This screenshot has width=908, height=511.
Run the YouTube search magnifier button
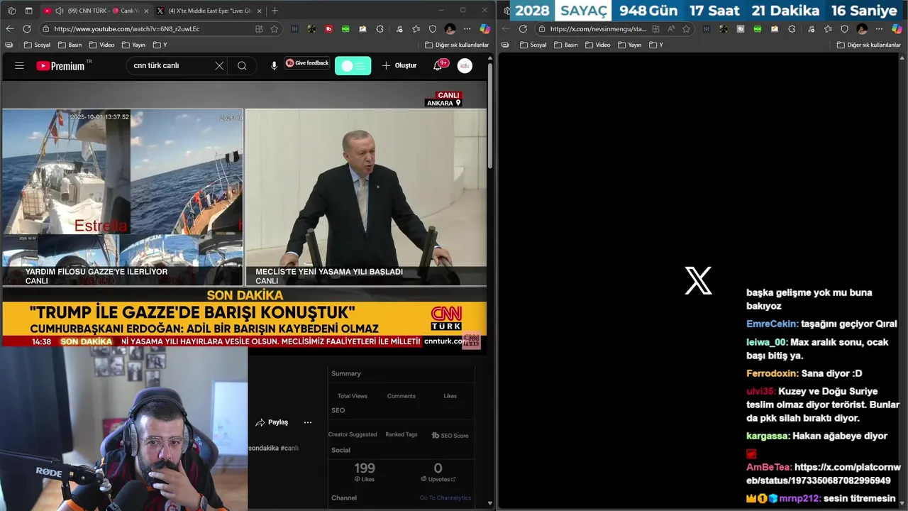tap(242, 65)
